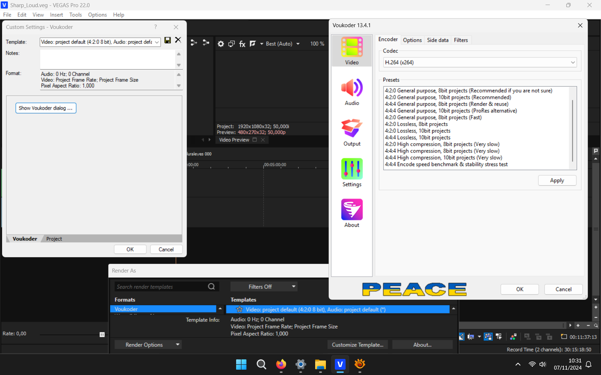Screen dimensions: 601x375
Task: Toggle favorite star on project default template
Action: click(239, 310)
